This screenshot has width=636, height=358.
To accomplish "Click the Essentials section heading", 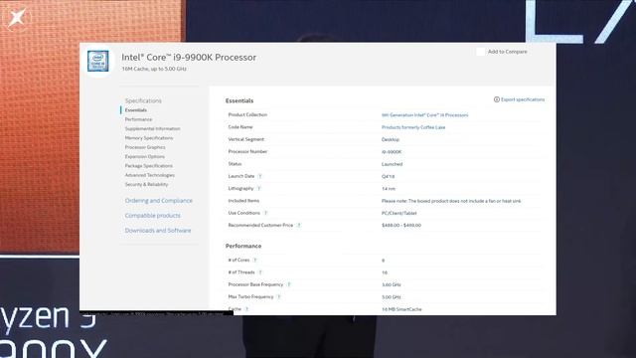I will (x=239, y=100).
